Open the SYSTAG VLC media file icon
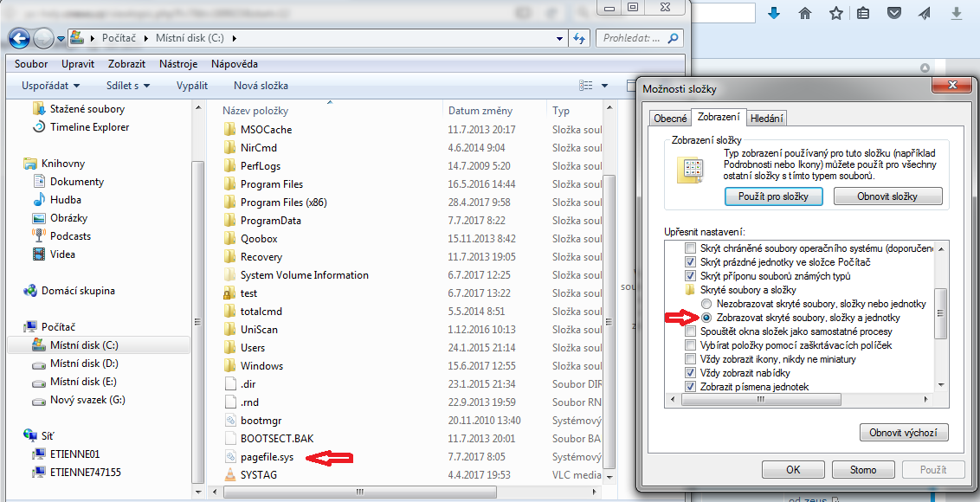This screenshot has height=502, width=980. tap(229, 474)
